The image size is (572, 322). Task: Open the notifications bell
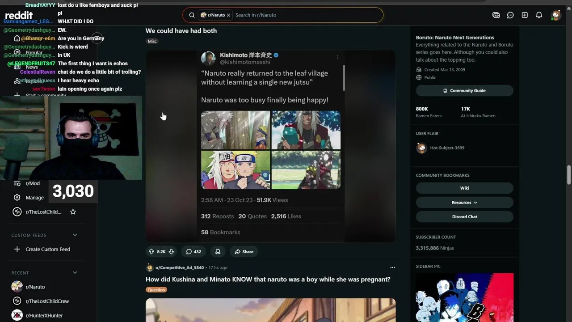point(539,15)
